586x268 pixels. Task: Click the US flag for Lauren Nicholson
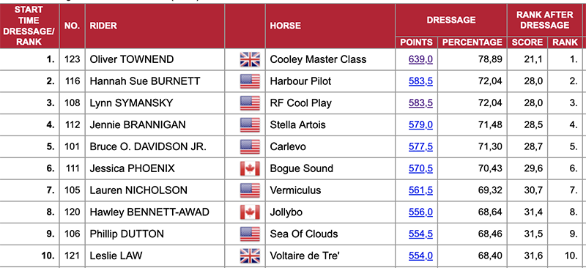(250, 190)
